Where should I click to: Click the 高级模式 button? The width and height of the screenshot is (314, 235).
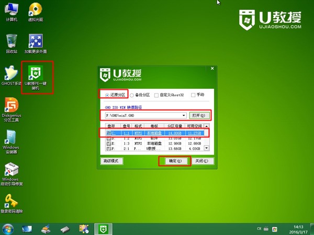click(x=111, y=161)
